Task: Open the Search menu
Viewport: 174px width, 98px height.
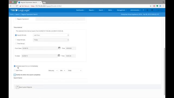Action: [x=102, y=10]
